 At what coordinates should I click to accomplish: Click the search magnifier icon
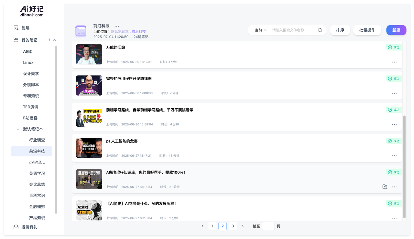coord(320,30)
